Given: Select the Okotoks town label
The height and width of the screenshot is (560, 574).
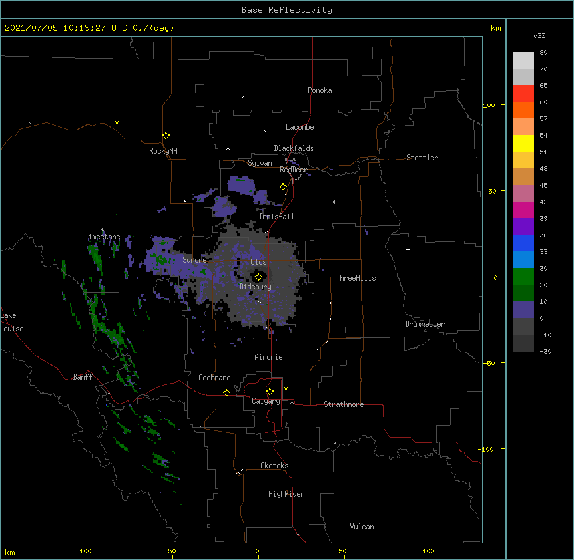Looking at the screenshot, I should pos(274,466).
